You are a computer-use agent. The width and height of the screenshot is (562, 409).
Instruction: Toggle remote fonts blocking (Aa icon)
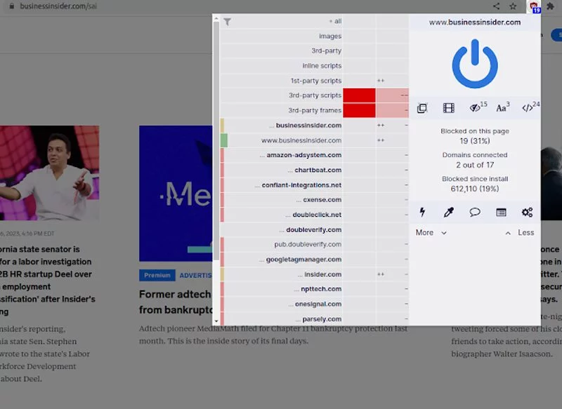click(x=502, y=108)
